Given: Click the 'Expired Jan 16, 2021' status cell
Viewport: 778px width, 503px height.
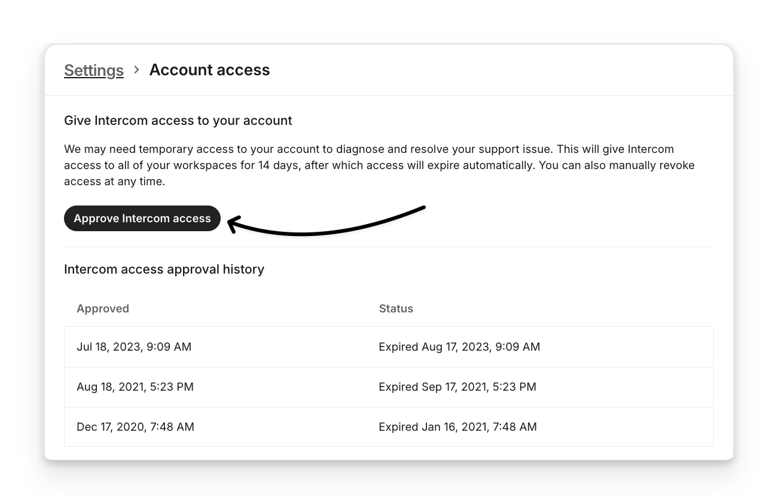Looking at the screenshot, I should tap(457, 427).
